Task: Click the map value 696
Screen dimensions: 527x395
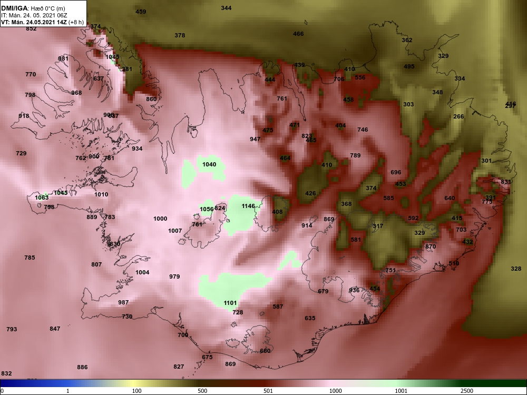Action: [x=396, y=172]
